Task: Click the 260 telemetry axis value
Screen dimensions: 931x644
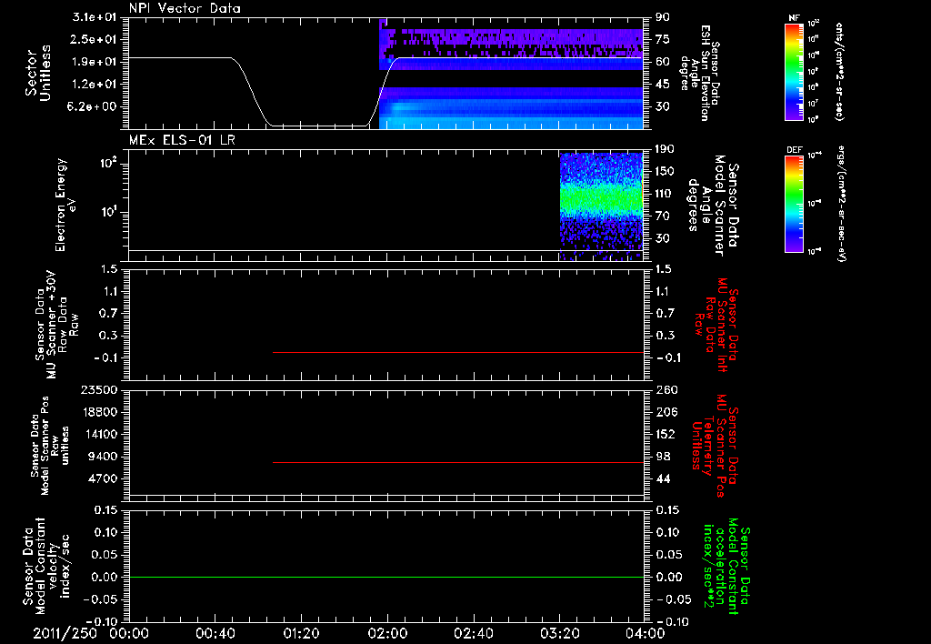Action: 666,390
